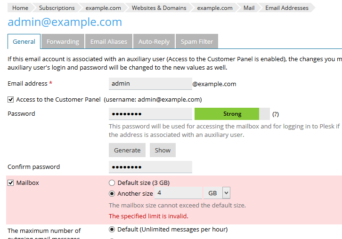Go to the Auto-Reply tab
The width and height of the screenshot is (342, 239).
pyautogui.click(x=154, y=41)
